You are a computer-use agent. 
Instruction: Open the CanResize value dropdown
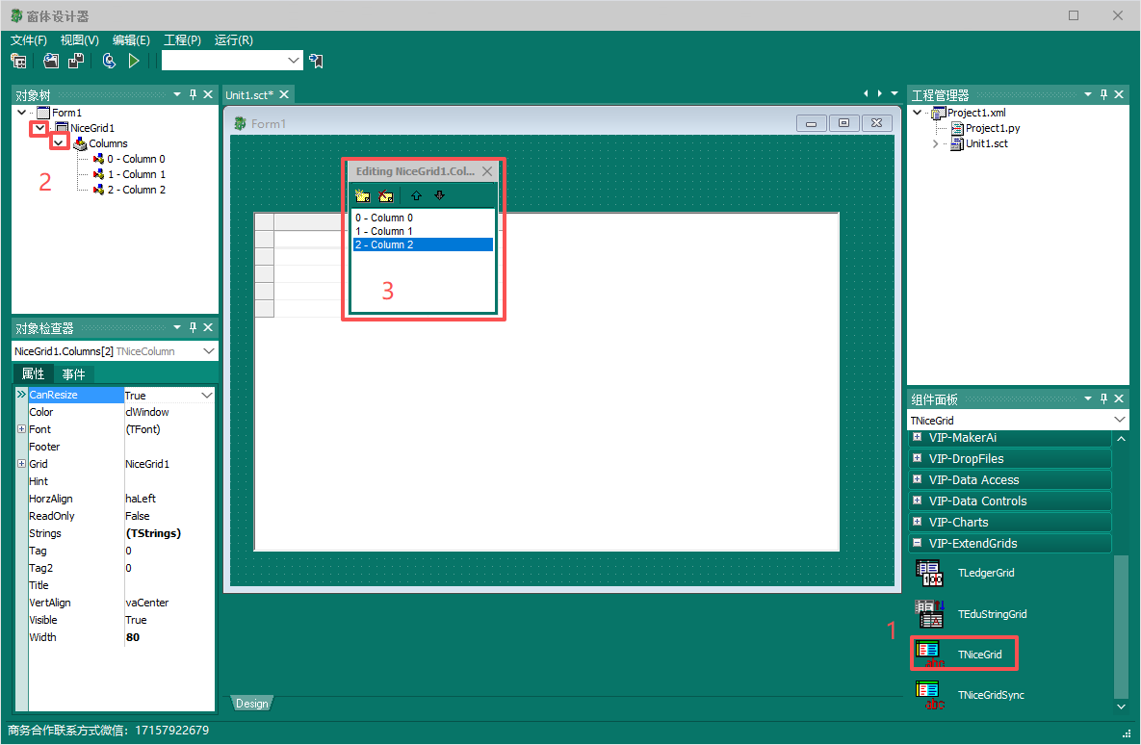(x=207, y=395)
